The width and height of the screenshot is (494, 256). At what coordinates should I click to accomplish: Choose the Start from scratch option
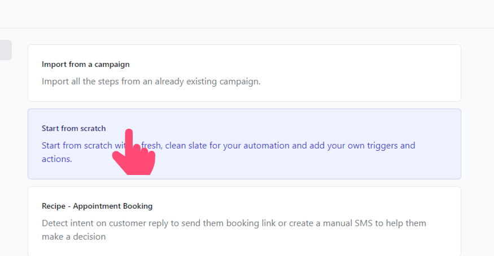pyautogui.click(x=244, y=144)
